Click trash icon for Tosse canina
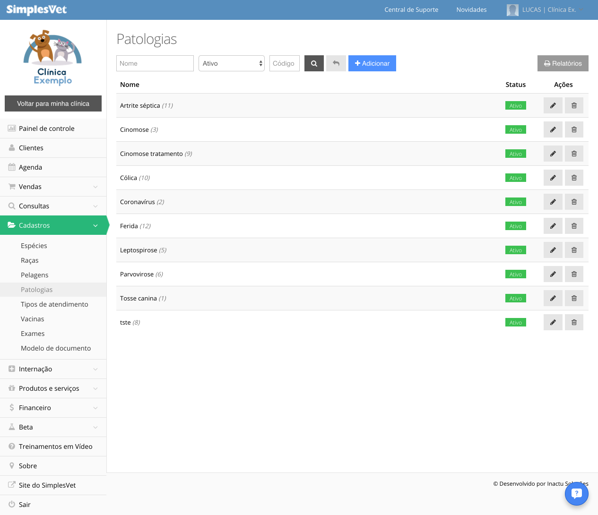598x515 pixels. coord(574,298)
